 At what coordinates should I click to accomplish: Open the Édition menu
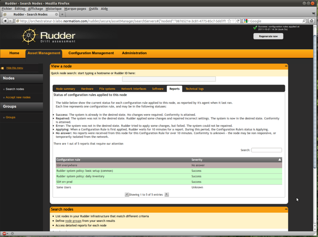(20, 9)
